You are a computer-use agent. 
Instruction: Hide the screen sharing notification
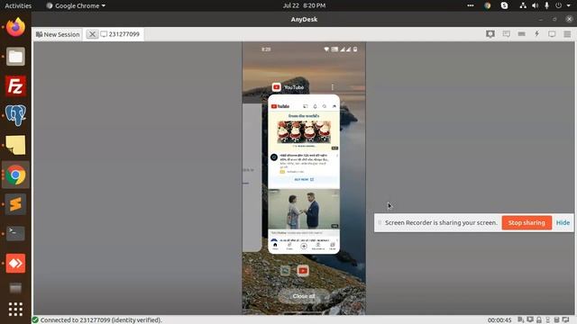click(563, 222)
